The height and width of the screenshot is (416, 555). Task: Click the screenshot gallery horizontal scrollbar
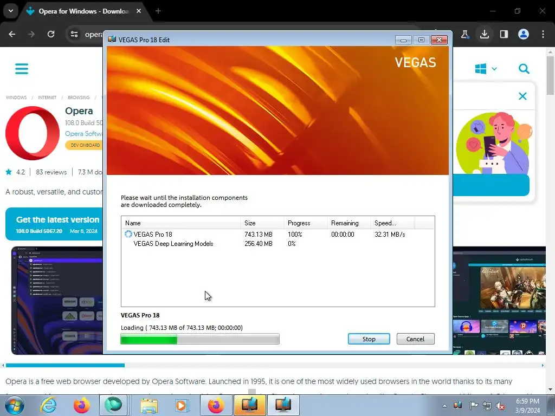[x=65, y=366]
